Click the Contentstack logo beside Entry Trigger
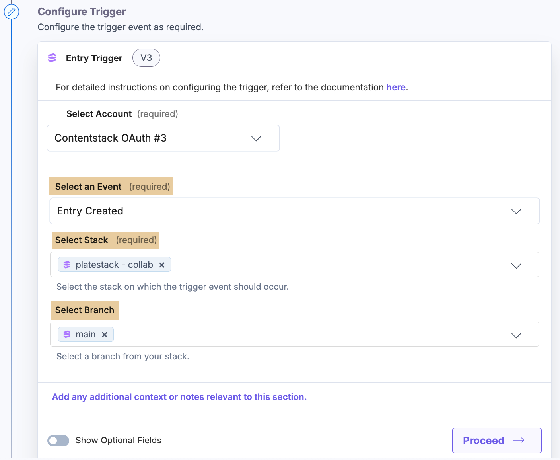Screen dimensions: 560x460 click(x=52, y=58)
